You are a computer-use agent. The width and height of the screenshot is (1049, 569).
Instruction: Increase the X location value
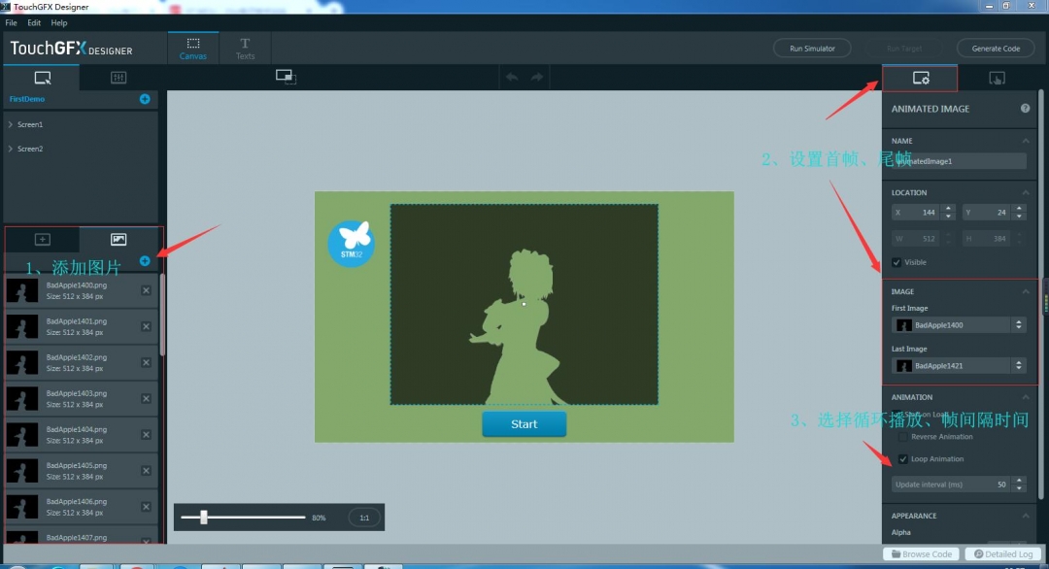[x=948, y=209]
